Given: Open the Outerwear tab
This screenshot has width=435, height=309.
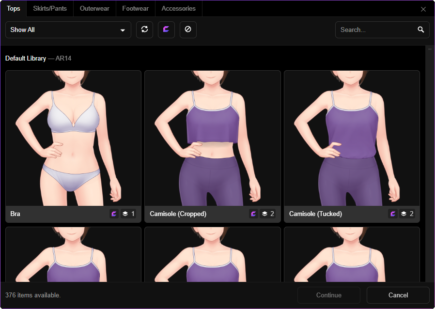Looking at the screenshot, I should [94, 9].
